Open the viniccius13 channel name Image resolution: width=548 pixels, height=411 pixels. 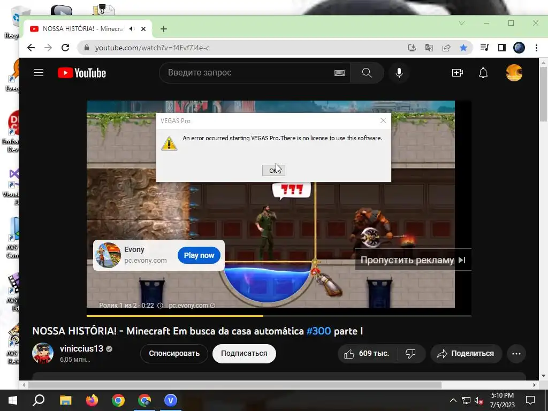tap(81, 348)
